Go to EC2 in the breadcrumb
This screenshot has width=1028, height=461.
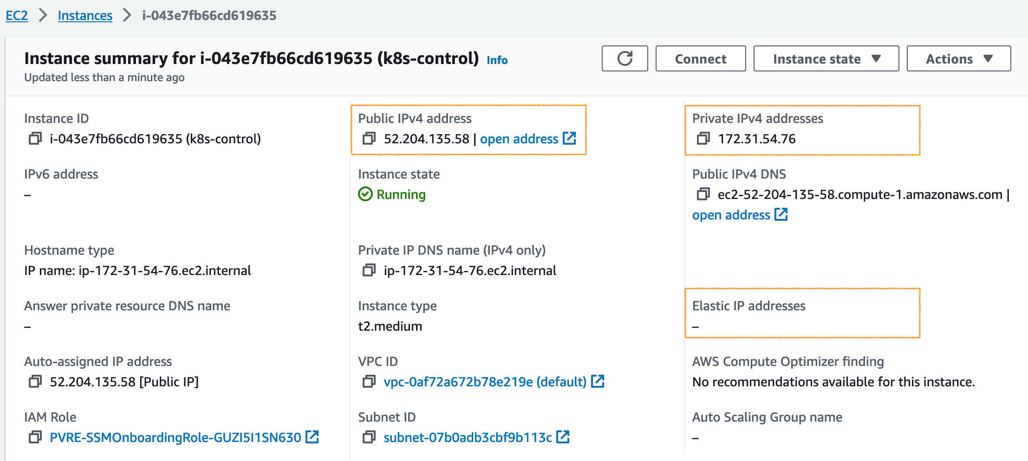click(17, 15)
